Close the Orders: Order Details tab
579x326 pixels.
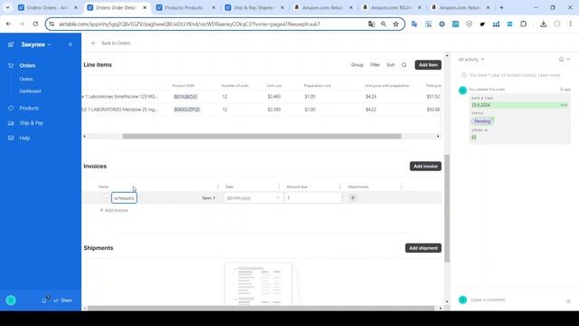tap(145, 7)
